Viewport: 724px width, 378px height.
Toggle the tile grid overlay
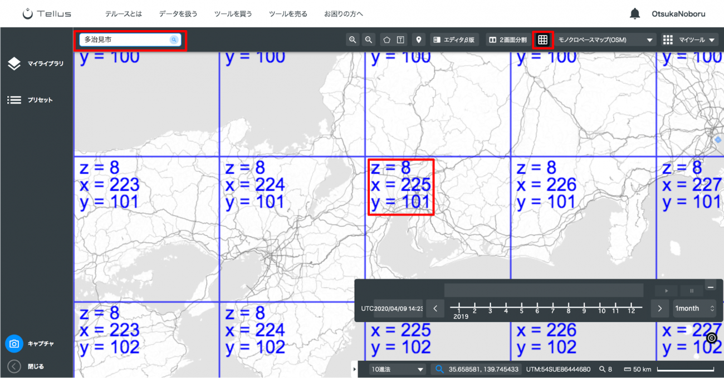pos(543,39)
